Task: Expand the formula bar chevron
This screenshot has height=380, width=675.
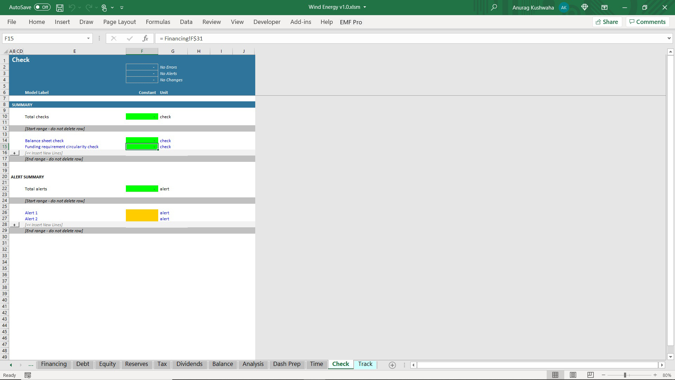Action: [669, 38]
